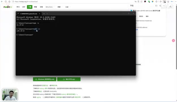Click the translate icon in the address bar
The height and width of the screenshot is (102, 177).
[x=135, y=2]
